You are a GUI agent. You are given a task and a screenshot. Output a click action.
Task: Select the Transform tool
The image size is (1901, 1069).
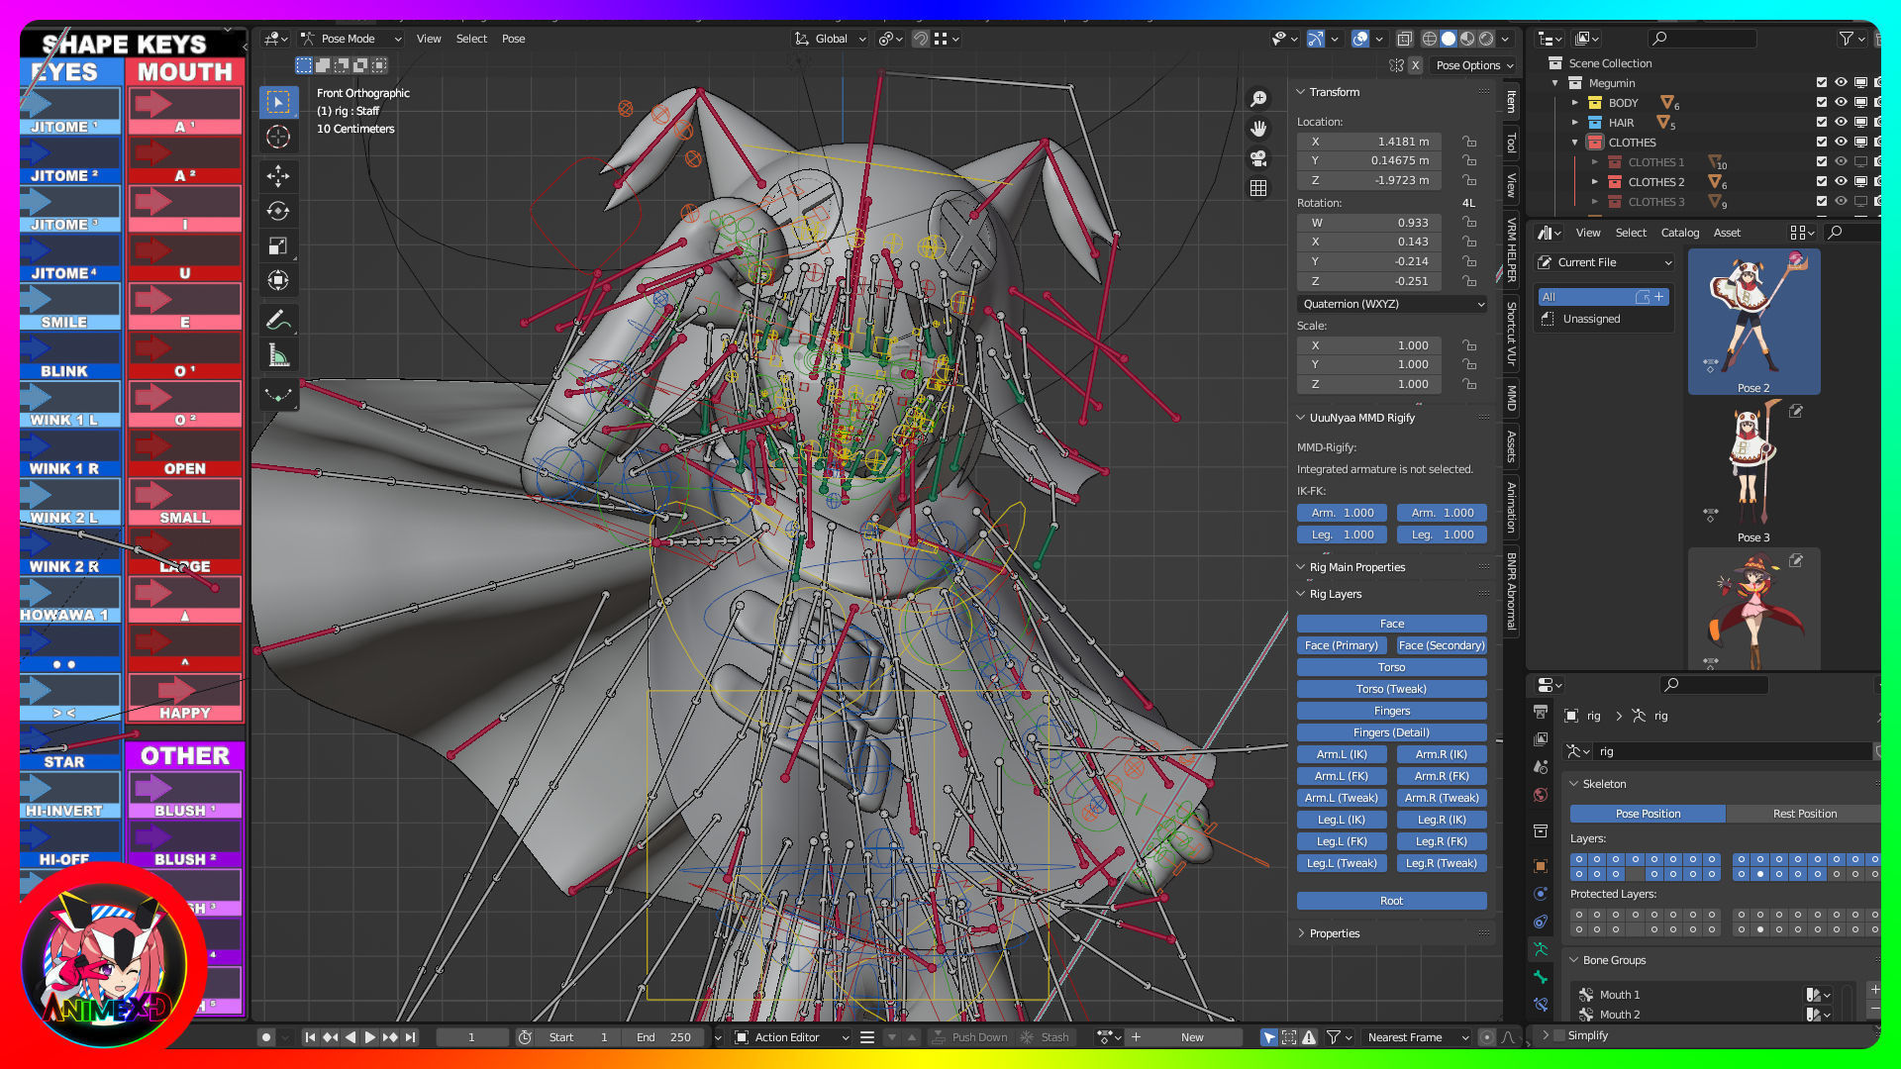pos(278,280)
